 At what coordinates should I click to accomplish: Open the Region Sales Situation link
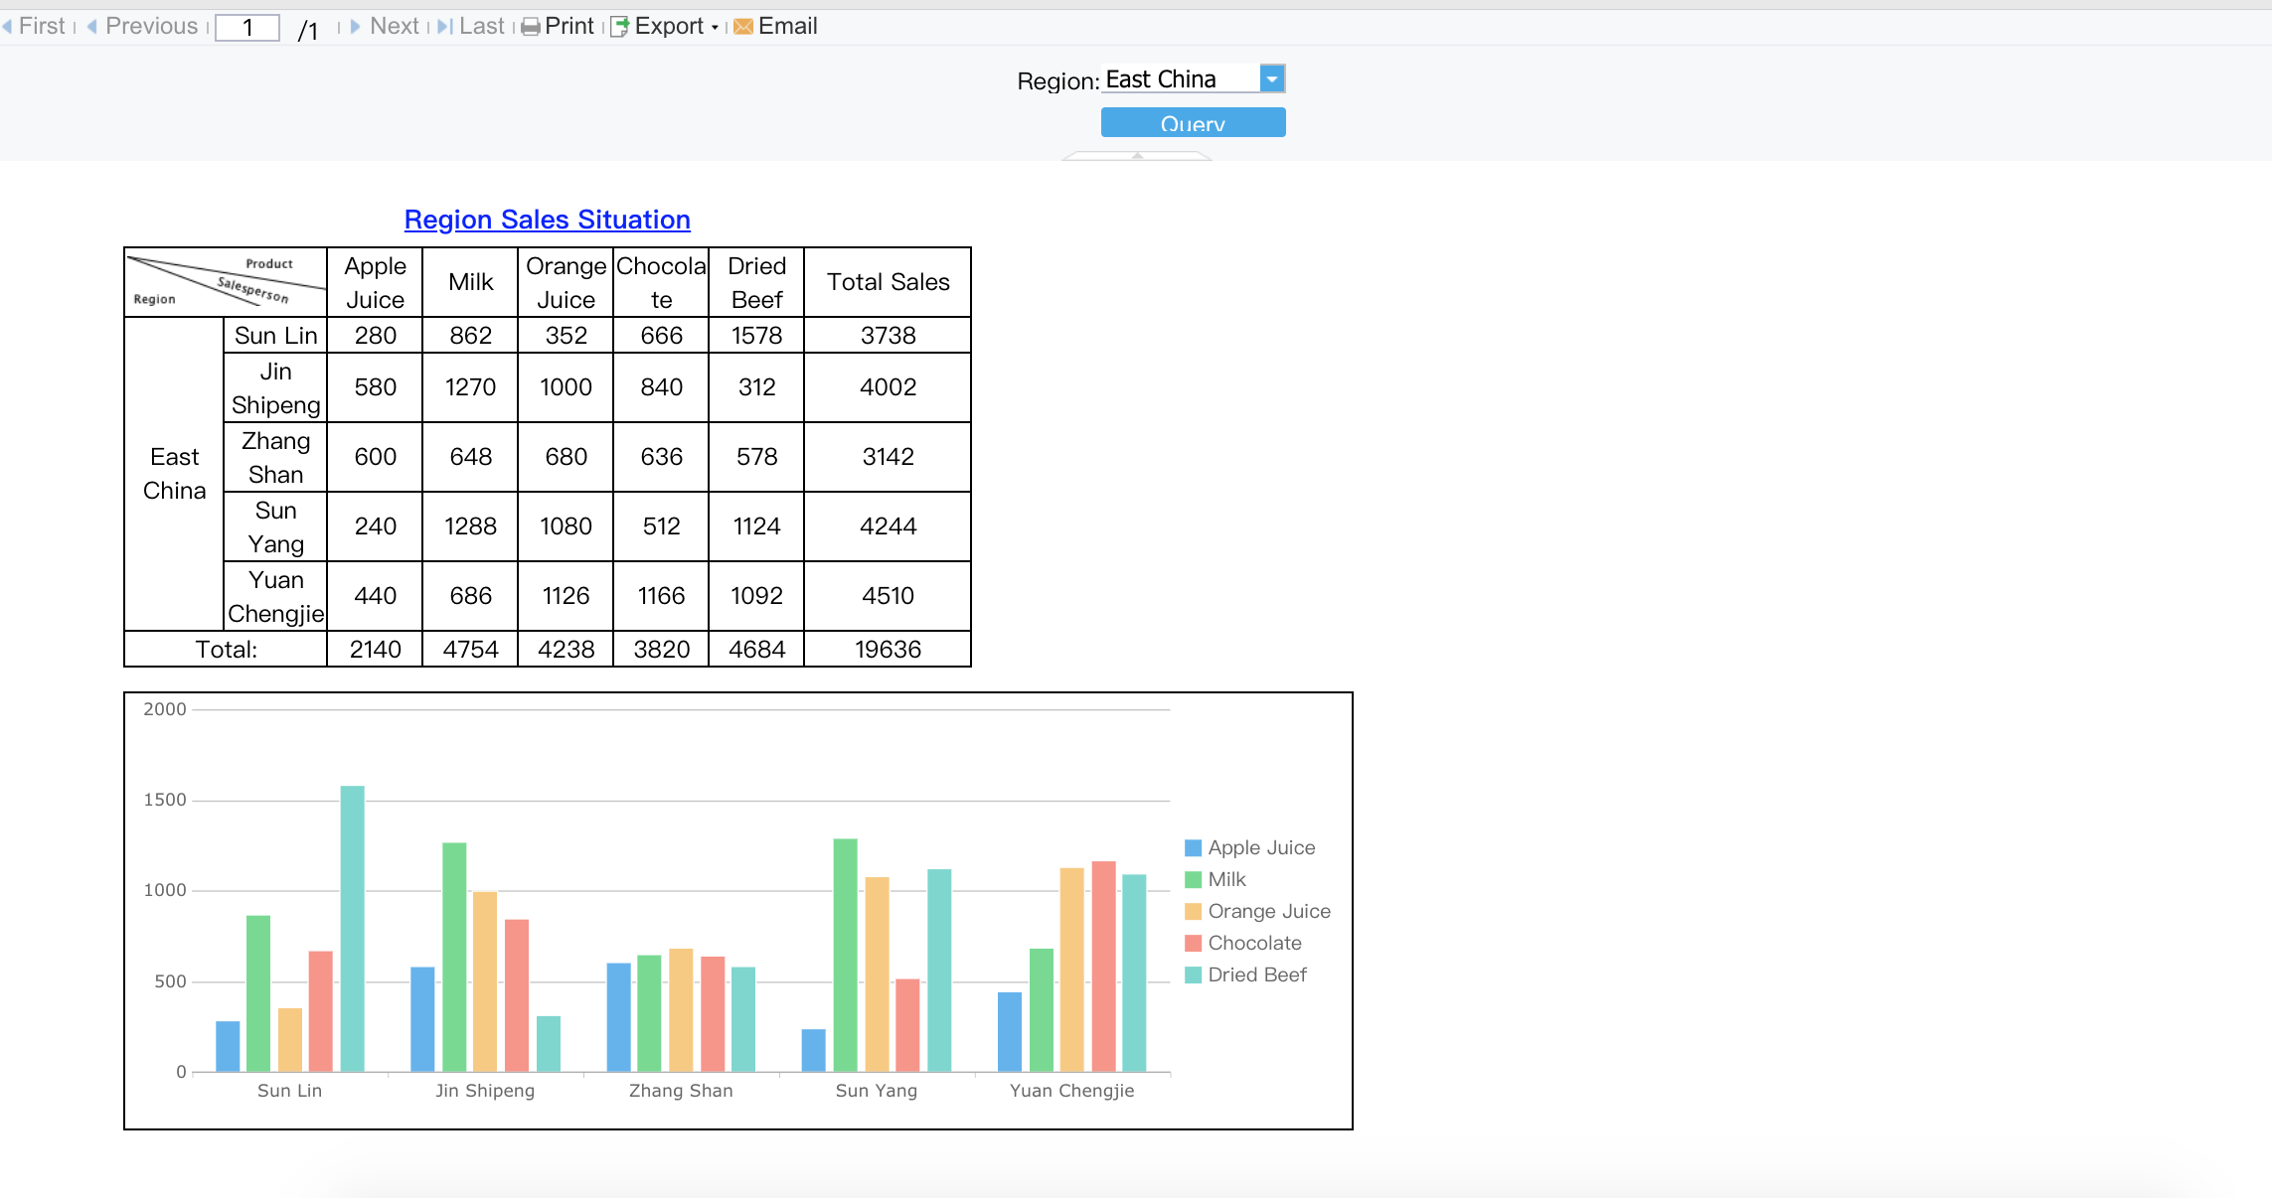tap(547, 219)
